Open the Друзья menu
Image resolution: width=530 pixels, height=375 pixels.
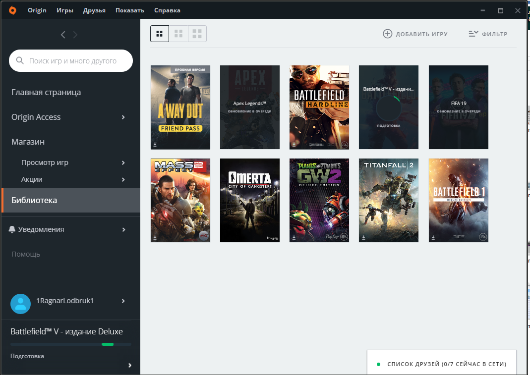(94, 10)
